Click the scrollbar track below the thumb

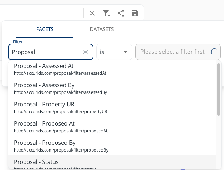point(219,142)
